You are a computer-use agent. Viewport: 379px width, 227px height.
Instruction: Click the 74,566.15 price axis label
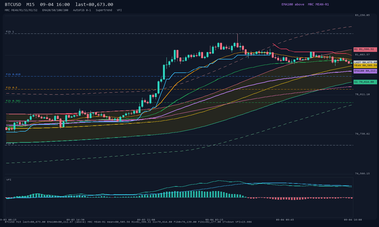click(362, 173)
